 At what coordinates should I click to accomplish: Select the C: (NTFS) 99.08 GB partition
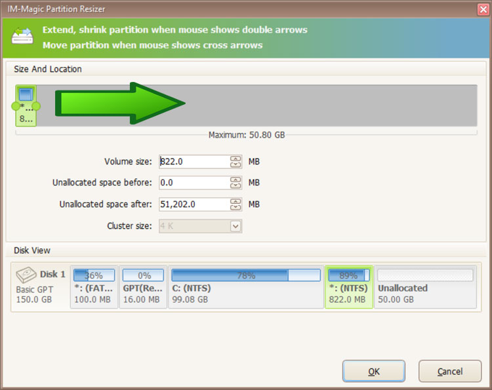(x=246, y=287)
